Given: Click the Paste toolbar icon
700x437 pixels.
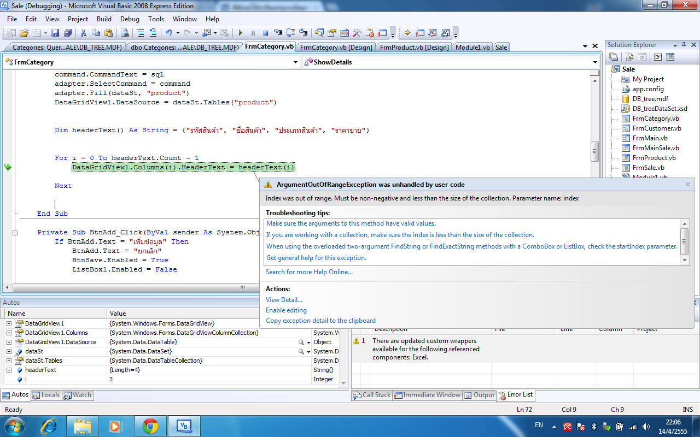Looking at the screenshot, I should pyautogui.click(x=108, y=33).
